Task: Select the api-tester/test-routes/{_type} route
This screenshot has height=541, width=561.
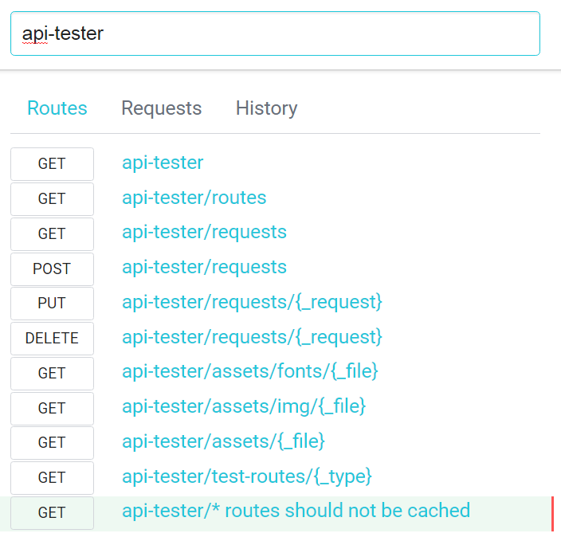Action: pyautogui.click(x=247, y=476)
